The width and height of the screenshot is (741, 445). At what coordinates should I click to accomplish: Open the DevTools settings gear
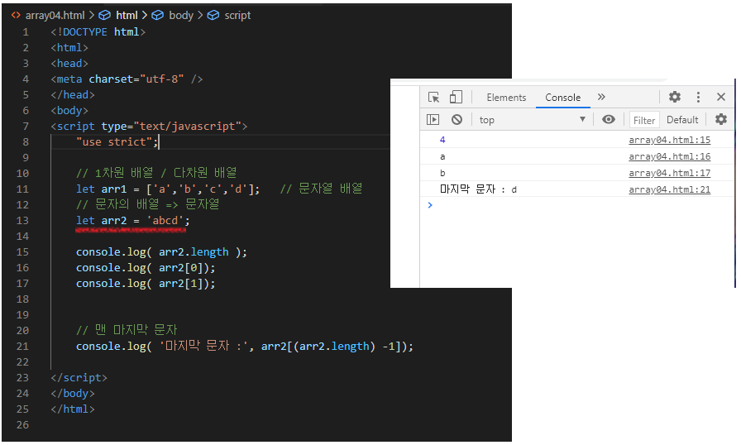point(674,97)
